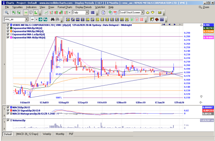Toggle the LOG scale icon
215x141 pixels.
[93, 12]
